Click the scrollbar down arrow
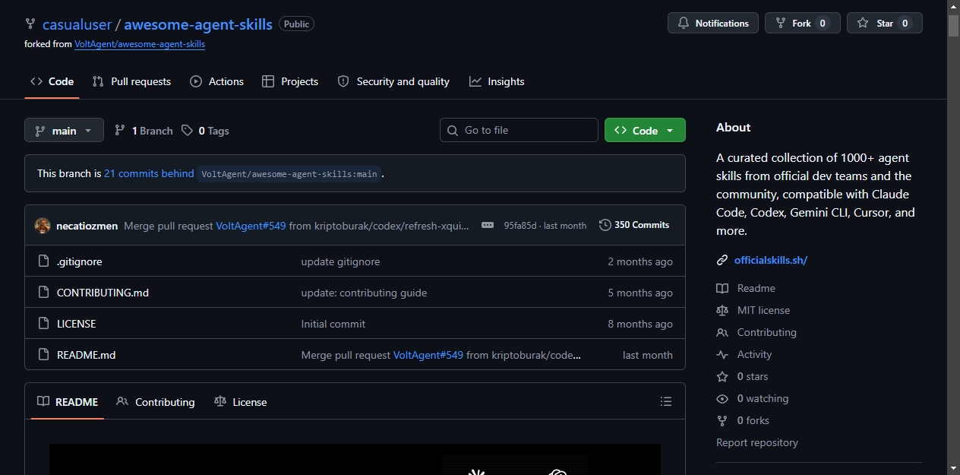This screenshot has height=475, width=960. (954, 468)
